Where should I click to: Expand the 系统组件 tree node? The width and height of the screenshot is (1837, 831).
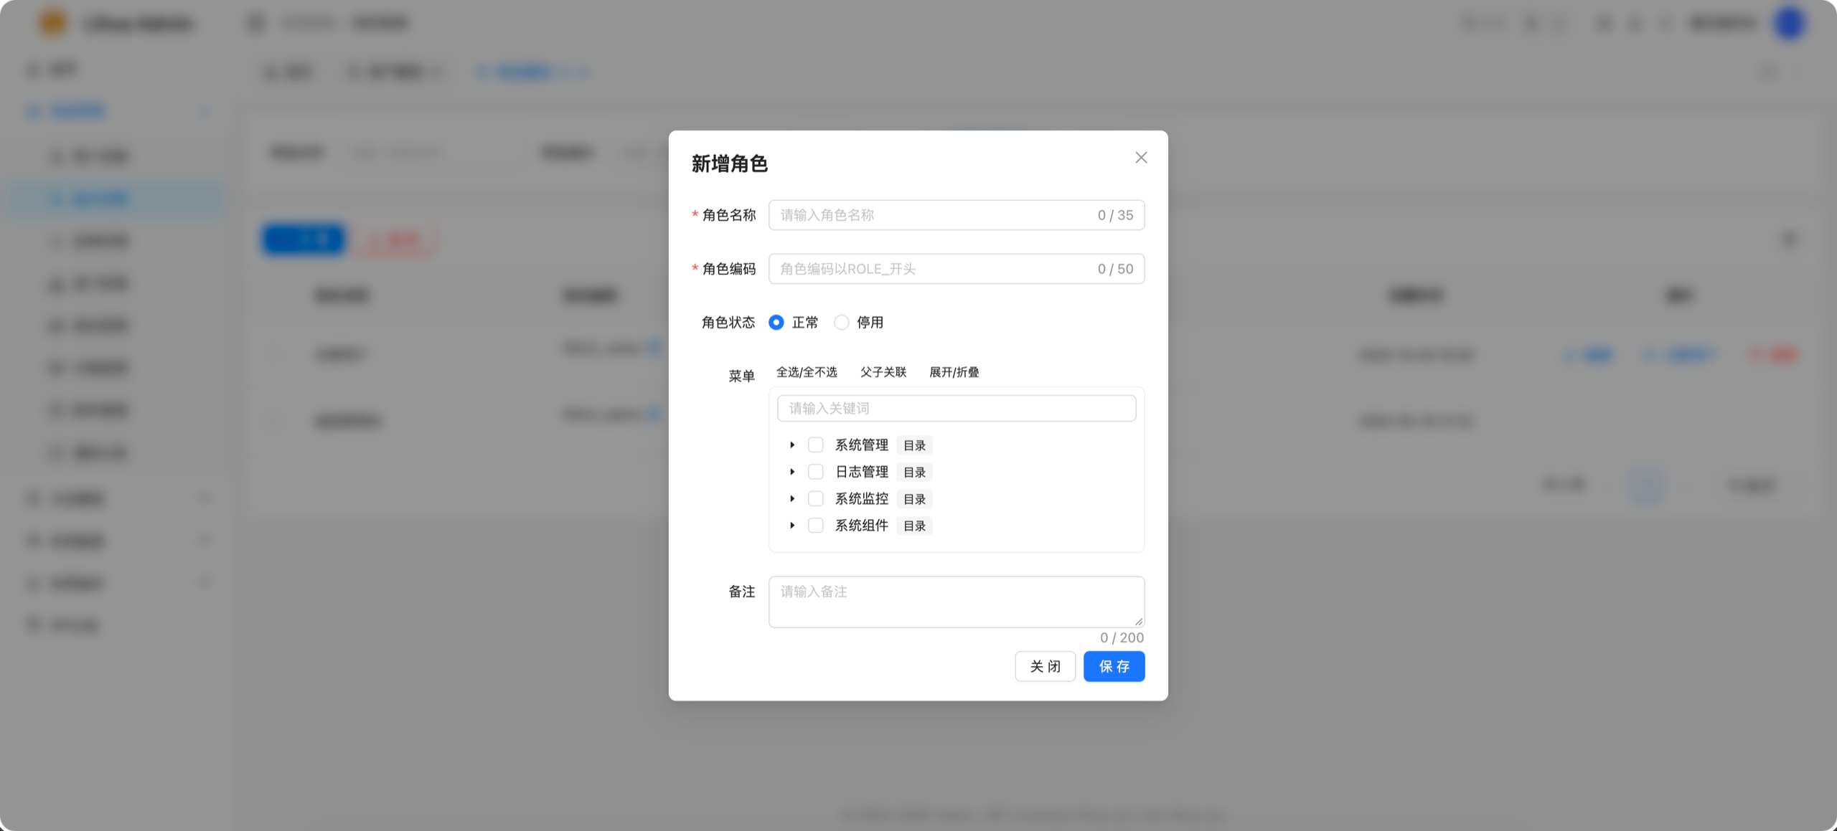tap(792, 526)
